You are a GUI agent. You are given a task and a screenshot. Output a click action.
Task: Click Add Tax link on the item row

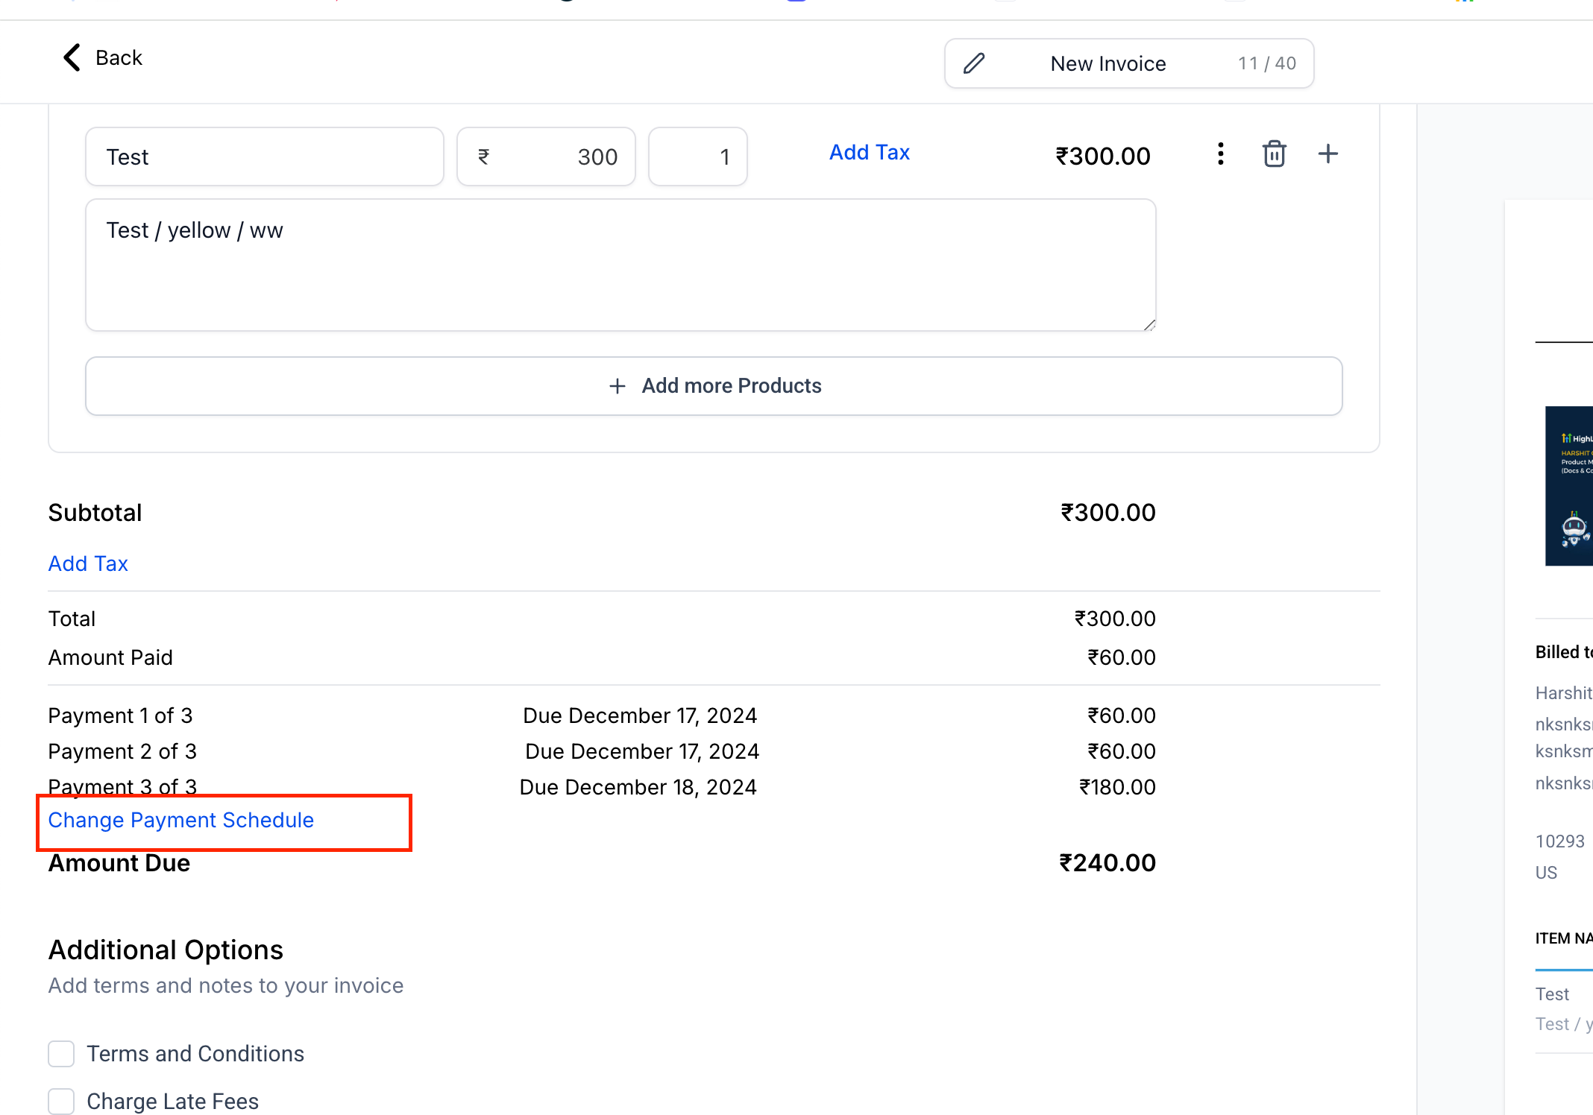869,152
